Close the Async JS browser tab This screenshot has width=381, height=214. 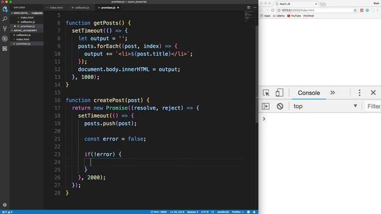pyautogui.click(x=316, y=4)
